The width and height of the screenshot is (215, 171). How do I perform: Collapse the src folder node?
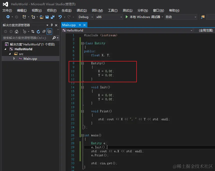pos(10,54)
